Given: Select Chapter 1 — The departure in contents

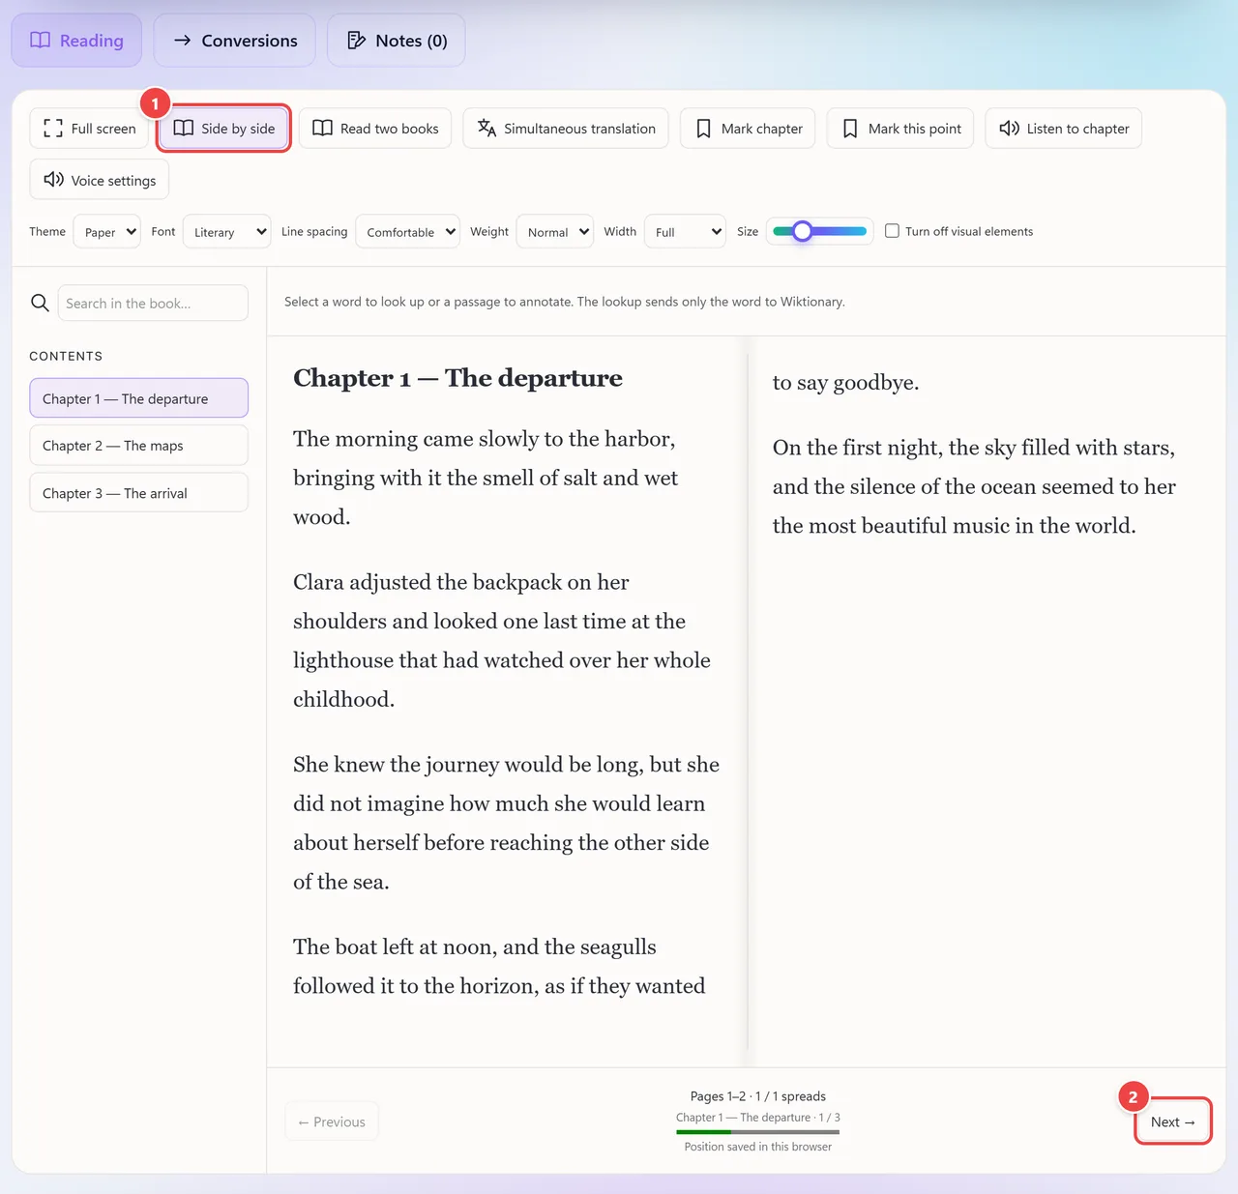Looking at the screenshot, I should (x=139, y=398).
